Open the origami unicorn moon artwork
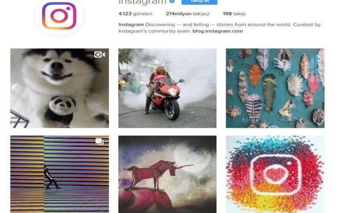Viewport: 338px width, 213px height. 167,174
